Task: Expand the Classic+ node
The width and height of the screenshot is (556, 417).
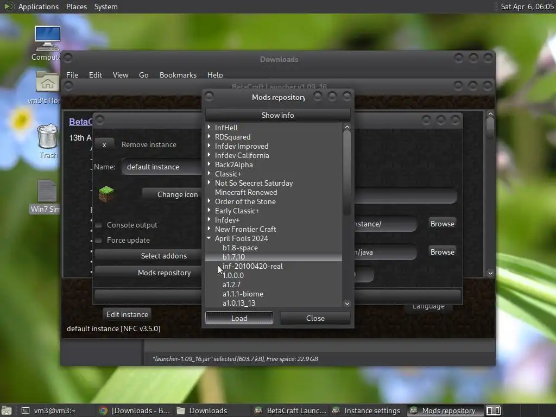Action: (209, 173)
